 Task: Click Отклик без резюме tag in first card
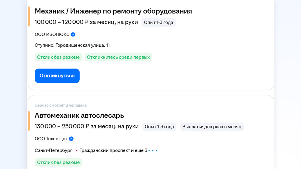coord(58,57)
